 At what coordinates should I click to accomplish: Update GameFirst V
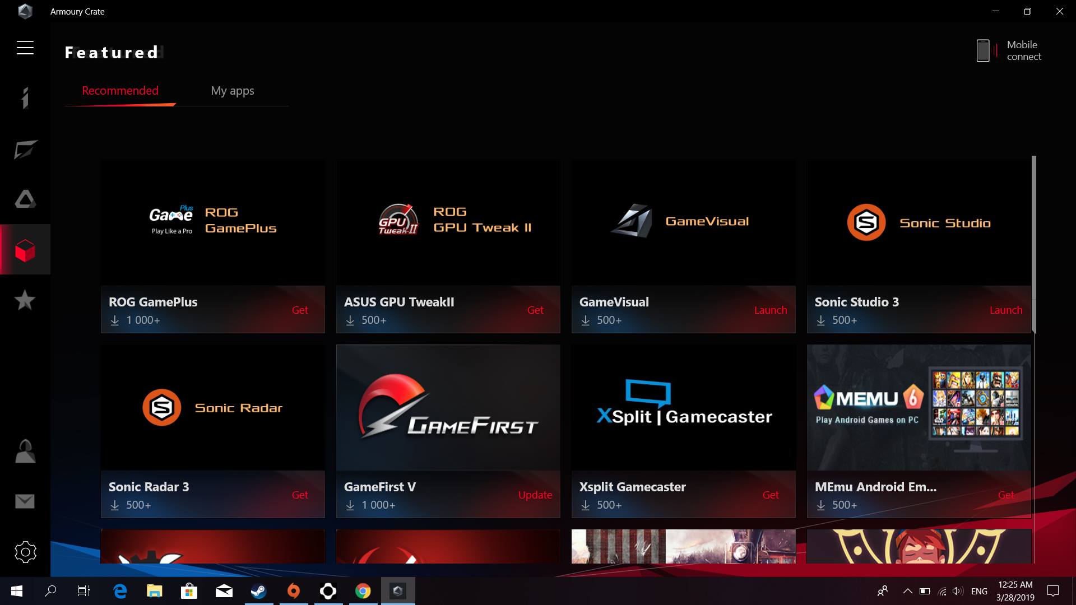(535, 495)
